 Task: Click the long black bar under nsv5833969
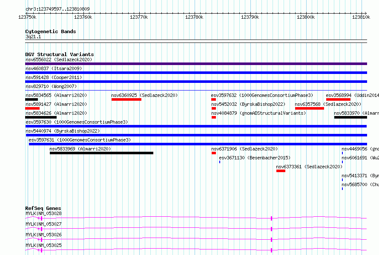point(101,153)
